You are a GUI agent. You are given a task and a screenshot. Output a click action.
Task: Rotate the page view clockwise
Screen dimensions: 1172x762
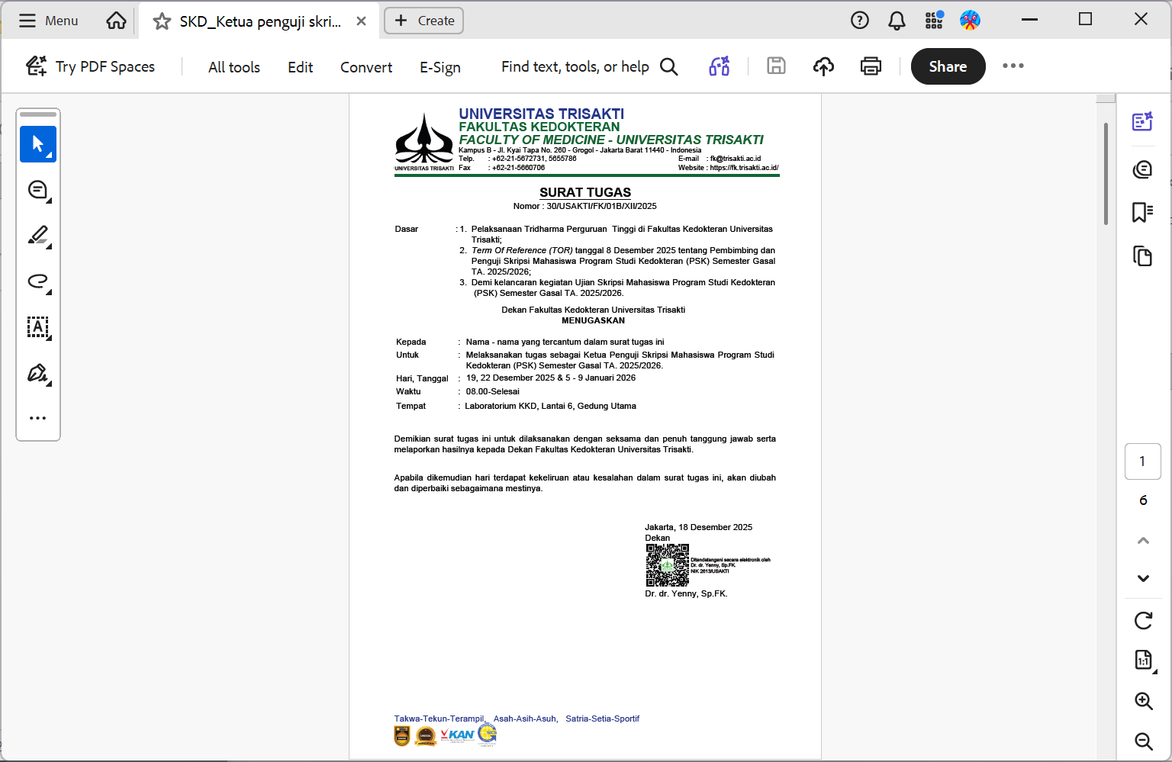(1143, 620)
